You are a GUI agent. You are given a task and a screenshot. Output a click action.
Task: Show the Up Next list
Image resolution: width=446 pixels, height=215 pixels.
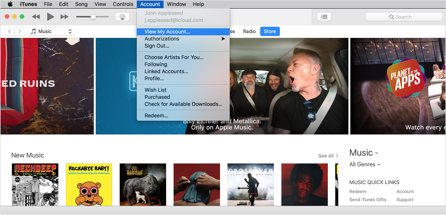[x=324, y=17]
